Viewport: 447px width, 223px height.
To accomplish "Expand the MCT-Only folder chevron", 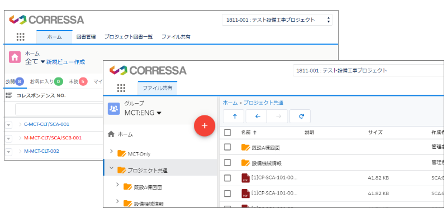I will click(x=111, y=151).
